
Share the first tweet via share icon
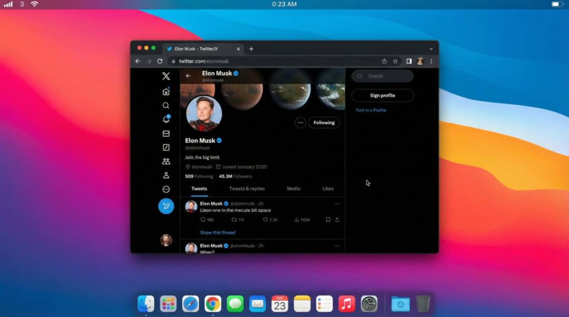[x=337, y=220]
